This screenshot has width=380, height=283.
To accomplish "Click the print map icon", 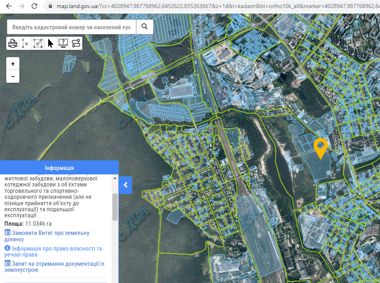I will point(13,43).
